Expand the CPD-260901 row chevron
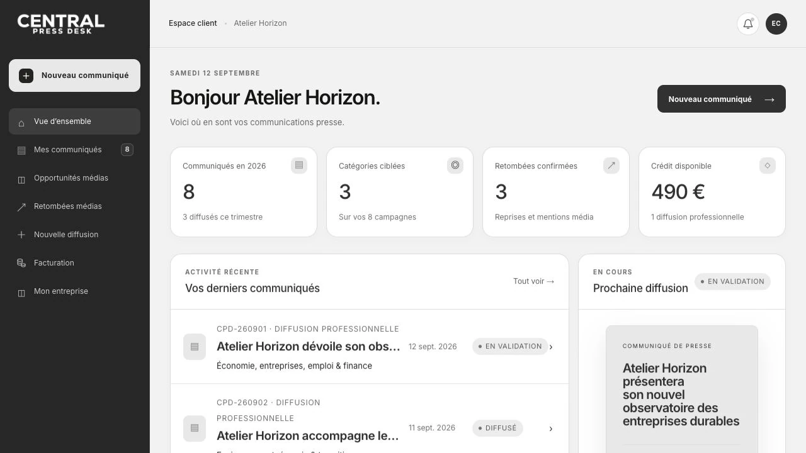The width and height of the screenshot is (806, 453). coord(551,347)
